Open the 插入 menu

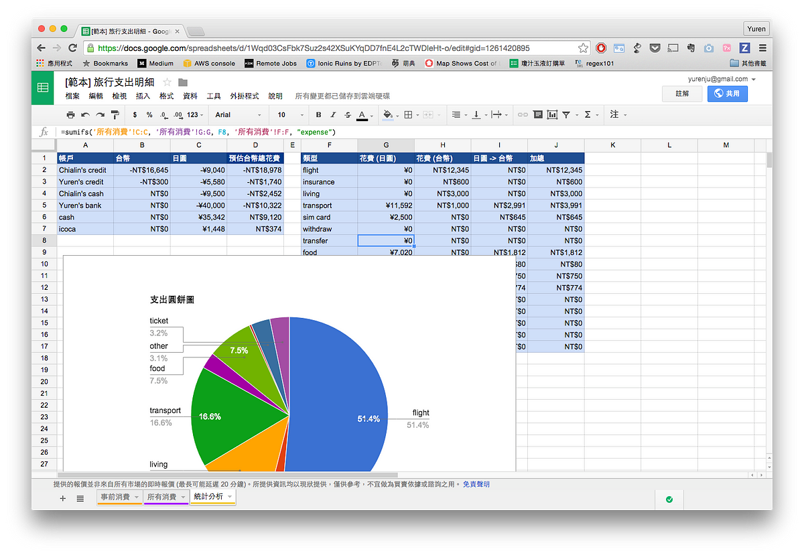[x=143, y=96]
